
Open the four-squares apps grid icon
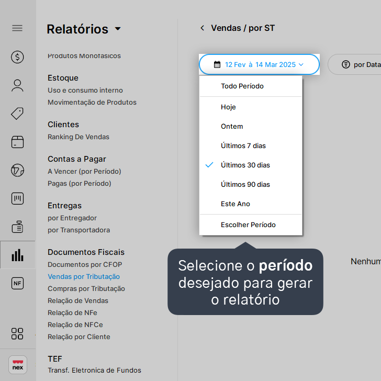point(17,333)
